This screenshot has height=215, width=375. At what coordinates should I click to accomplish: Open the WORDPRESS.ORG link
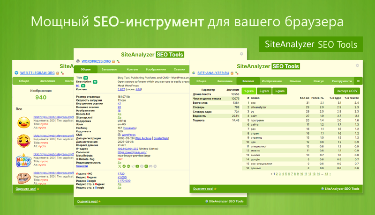[96, 61]
